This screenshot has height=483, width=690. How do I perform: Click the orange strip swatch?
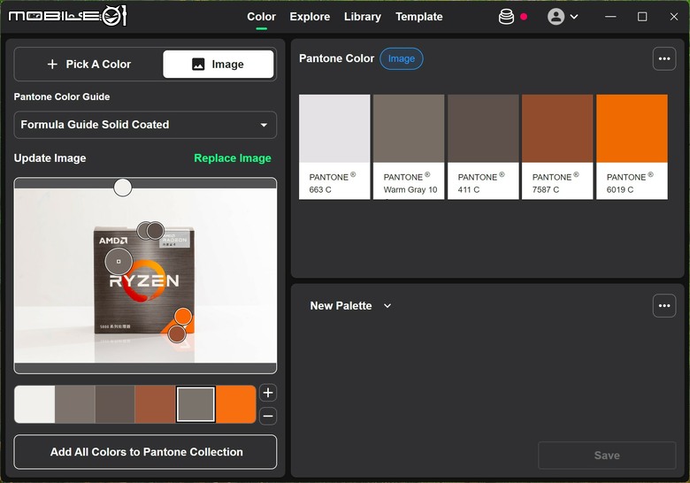click(x=236, y=404)
